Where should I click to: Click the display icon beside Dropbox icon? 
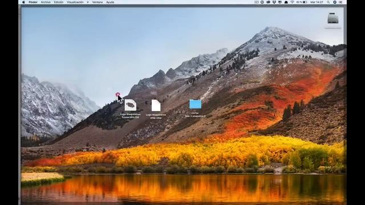coord(280,2)
